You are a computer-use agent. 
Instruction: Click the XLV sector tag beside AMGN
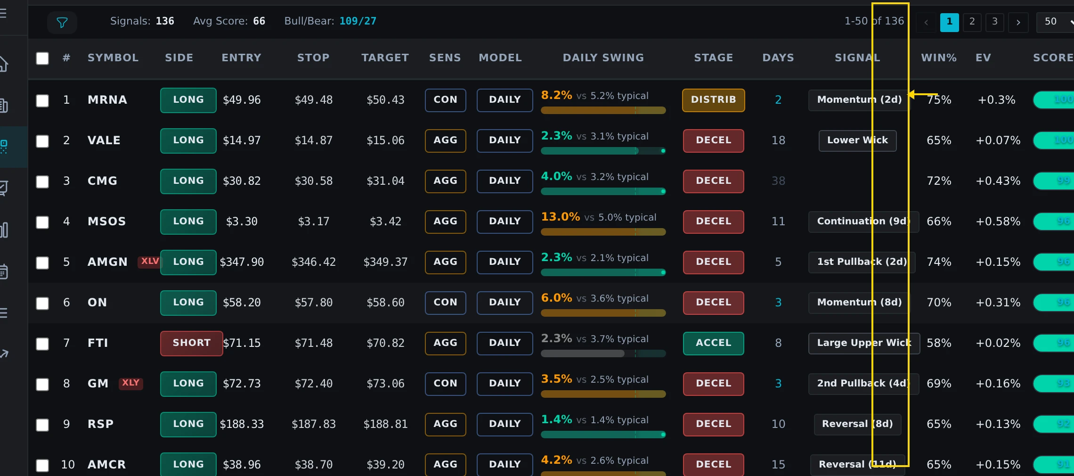(150, 261)
